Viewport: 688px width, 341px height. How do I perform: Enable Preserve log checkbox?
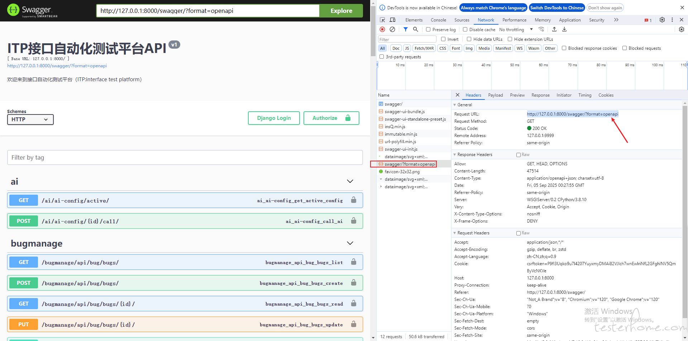428,29
